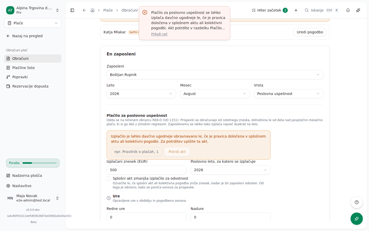
Task: Click the Plače breadcrumb
Action: 108,10
